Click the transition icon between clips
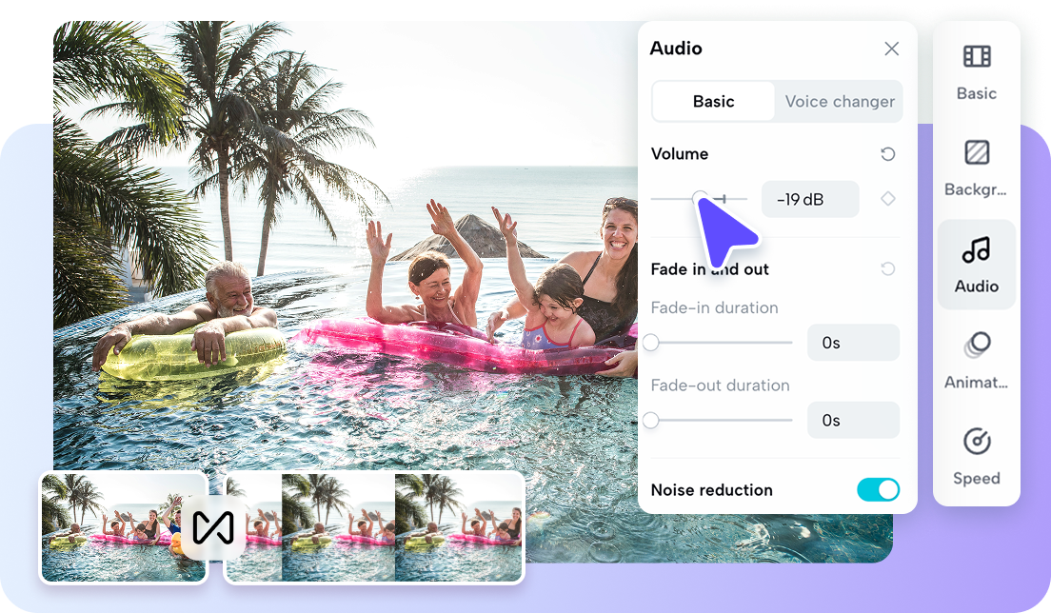Image resolution: width=1051 pixels, height=613 pixels. 213,527
